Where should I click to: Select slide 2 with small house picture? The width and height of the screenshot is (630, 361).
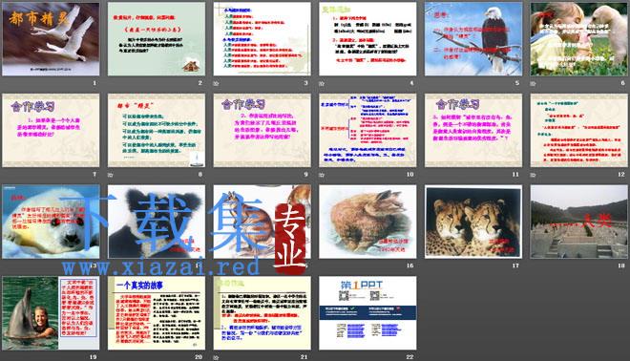[x=157, y=39]
